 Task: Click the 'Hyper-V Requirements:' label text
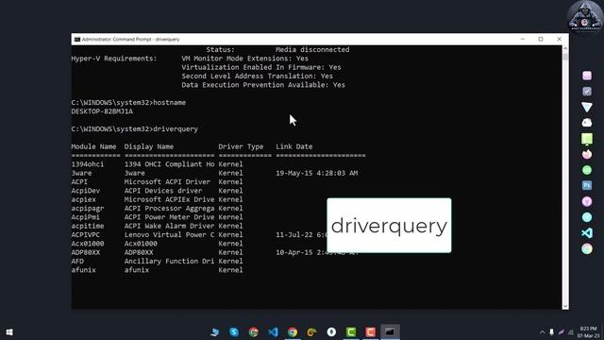click(114, 59)
